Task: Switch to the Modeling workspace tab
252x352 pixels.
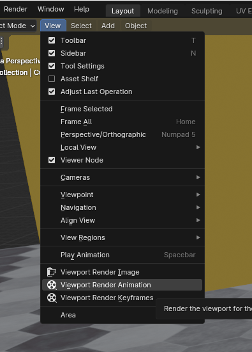Action: tap(163, 11)
